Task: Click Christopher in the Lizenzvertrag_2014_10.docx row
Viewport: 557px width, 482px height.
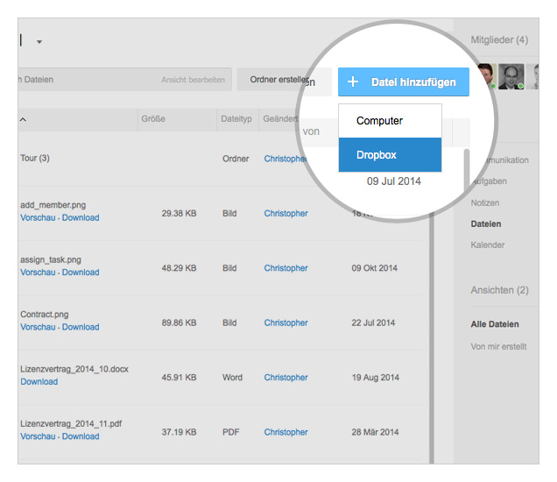Action: pyautogui.click(x=286, y=378)
